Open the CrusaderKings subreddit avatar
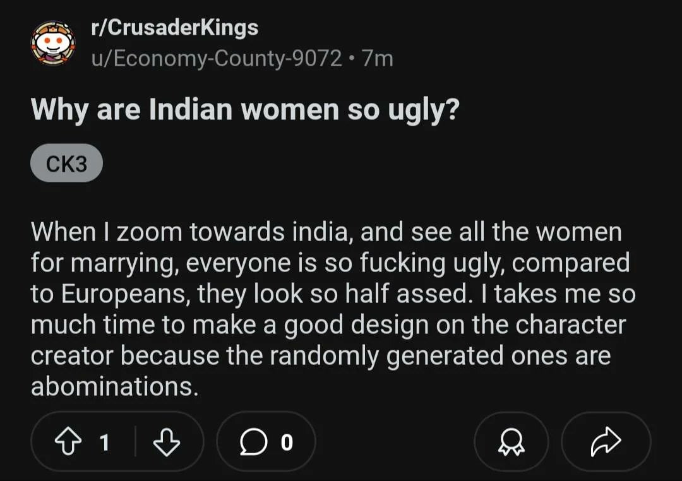The width and height of the screenshot is (682, 481). (53, 43)
